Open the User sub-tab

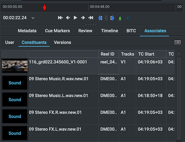pyautogui.click(x=10, y=42)
